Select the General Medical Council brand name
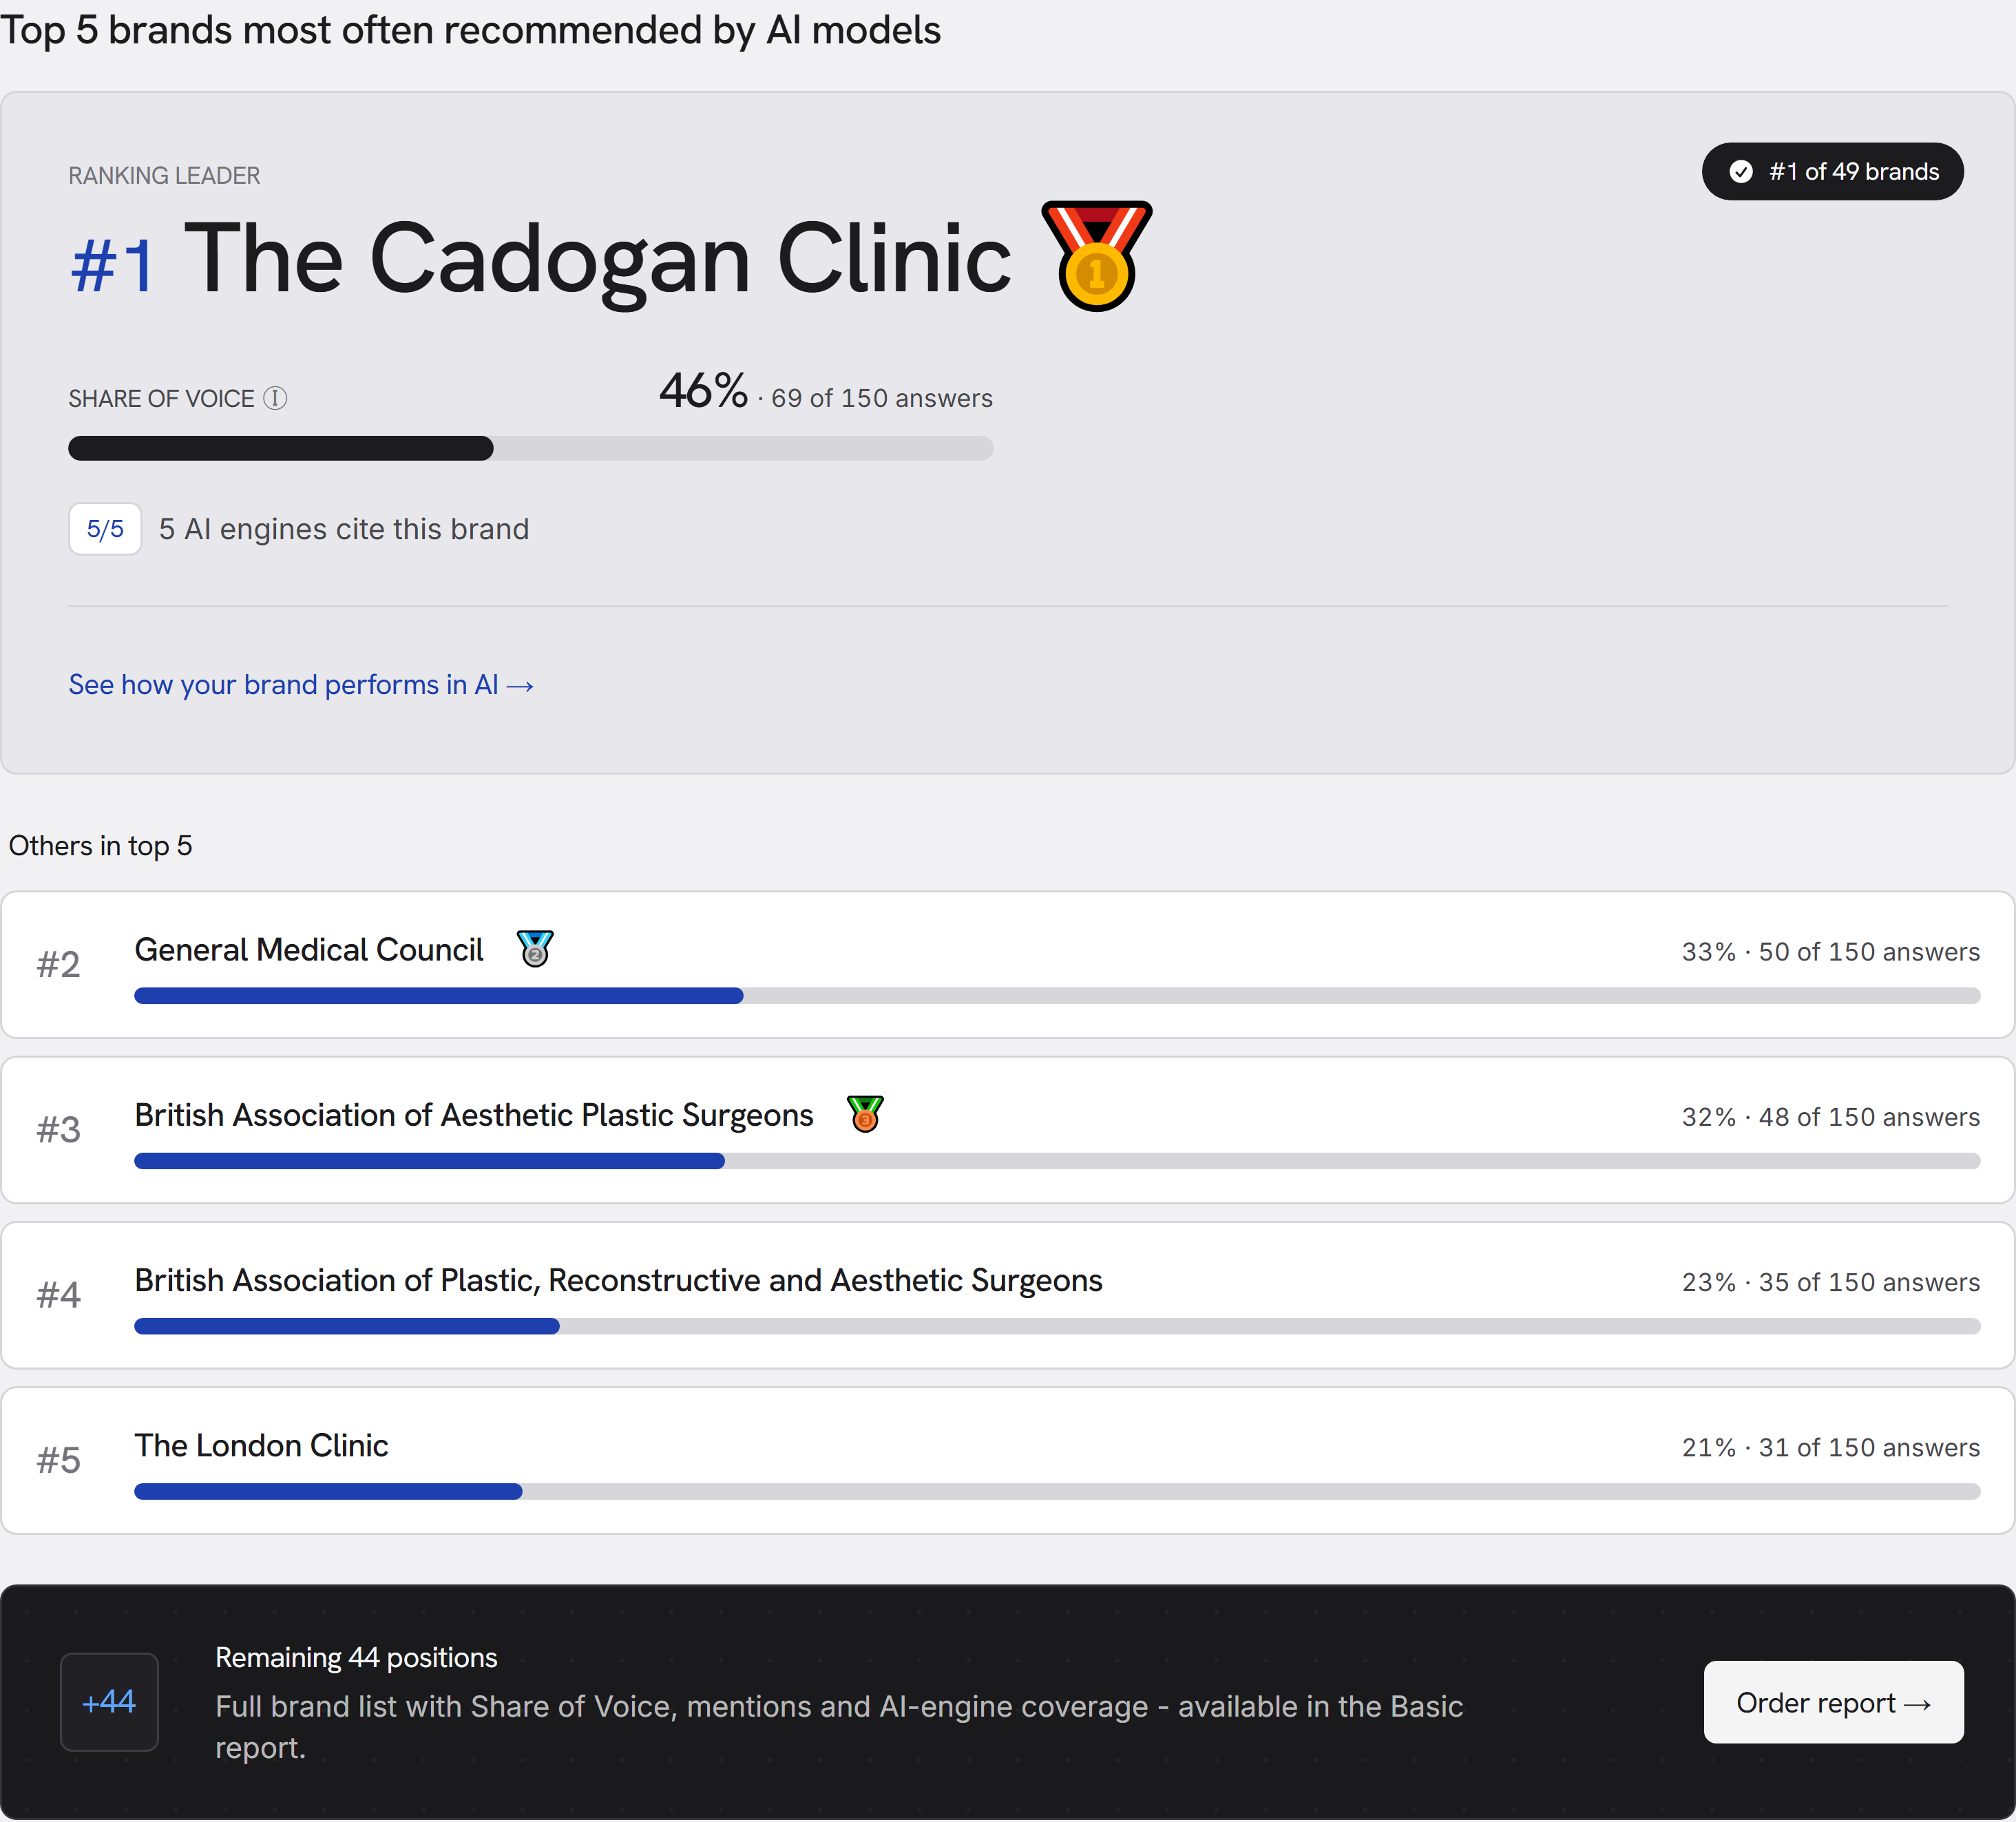The height and width of the screenshot is (1822, 2016). 309,949
